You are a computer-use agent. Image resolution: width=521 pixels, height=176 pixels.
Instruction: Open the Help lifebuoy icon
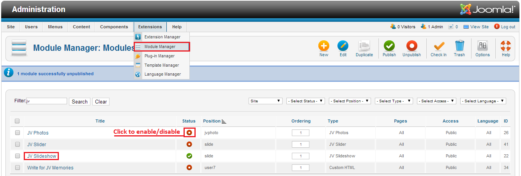coord(506,46)
